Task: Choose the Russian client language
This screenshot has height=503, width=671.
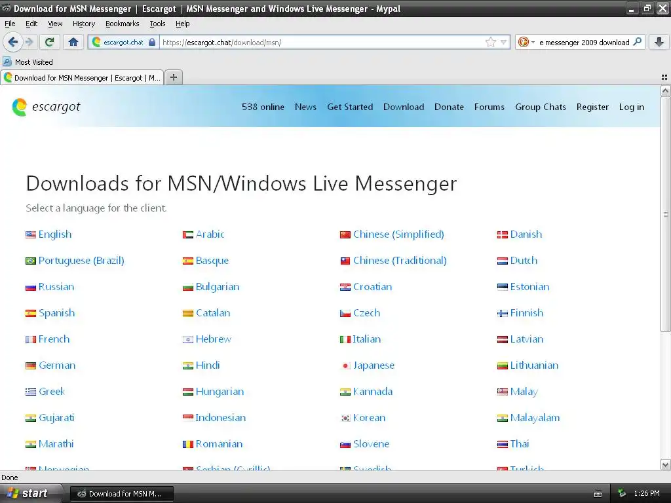Action: [56, 287]
